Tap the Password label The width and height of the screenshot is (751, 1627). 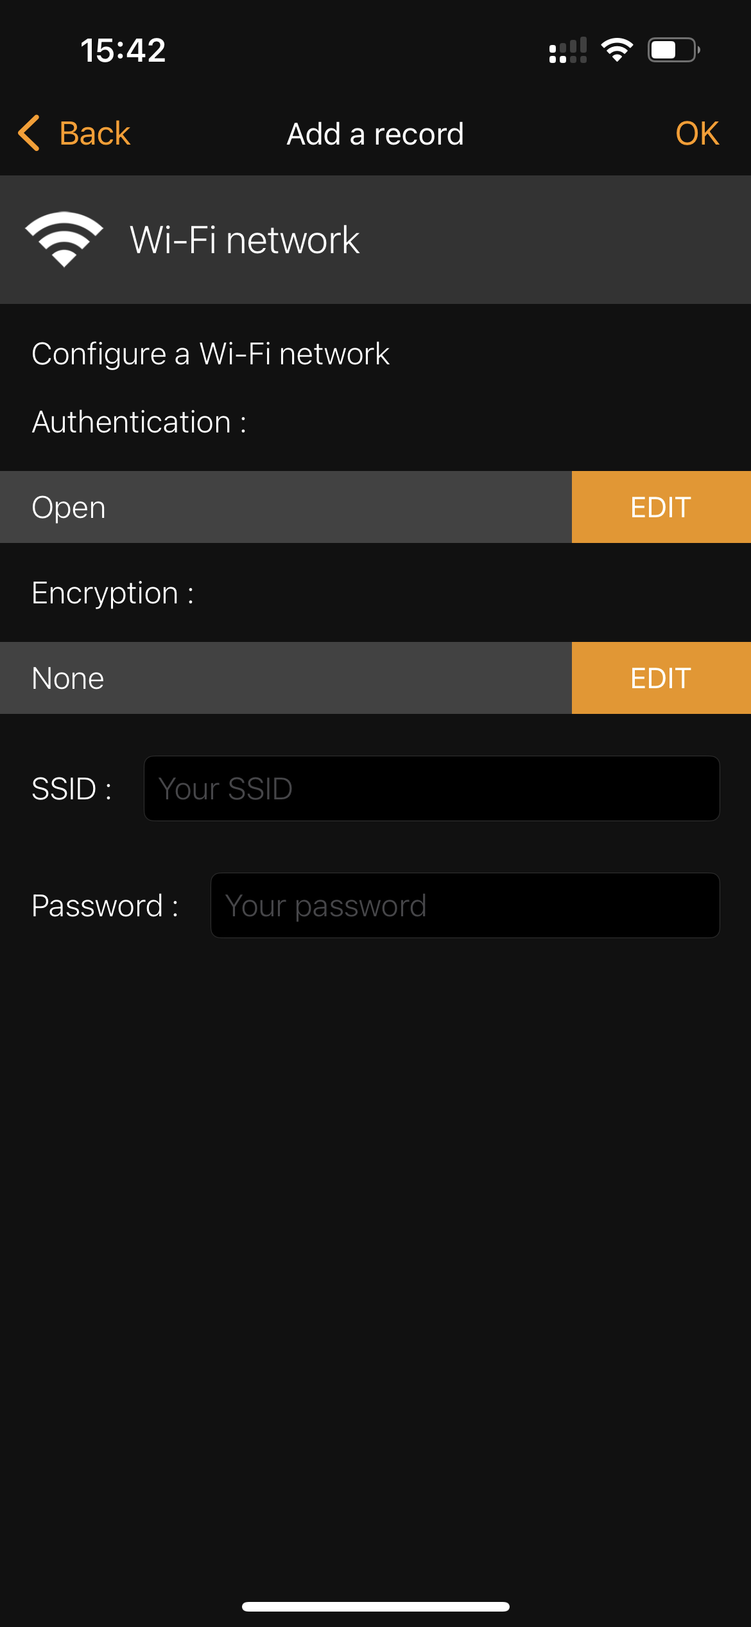(x=105, y=905)
